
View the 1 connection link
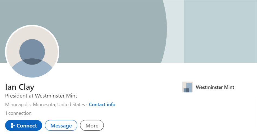pos(18,113)
